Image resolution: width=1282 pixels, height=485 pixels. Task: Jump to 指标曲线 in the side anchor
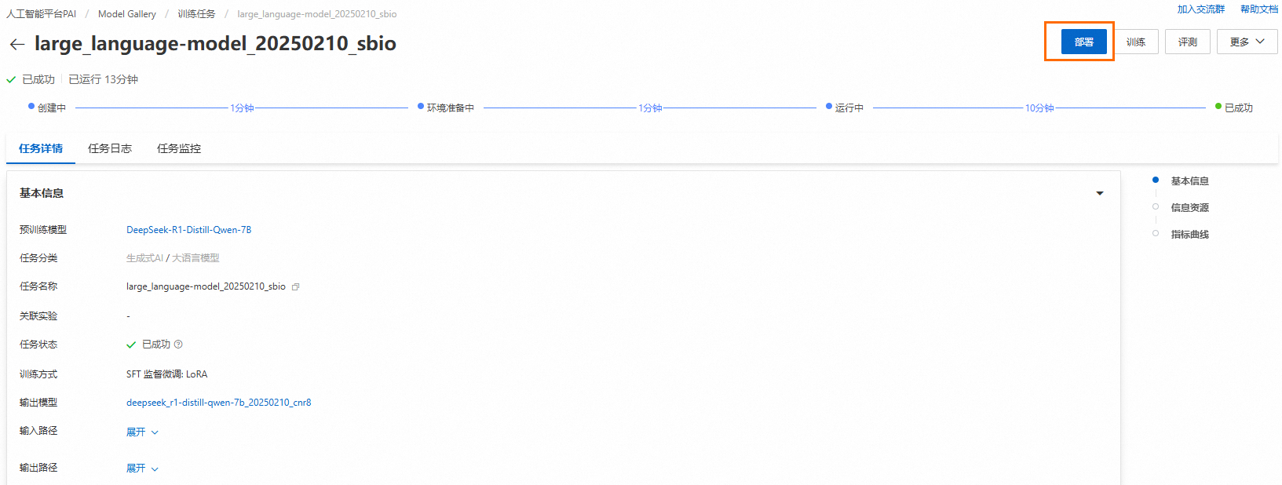(x=1189, y=235)
